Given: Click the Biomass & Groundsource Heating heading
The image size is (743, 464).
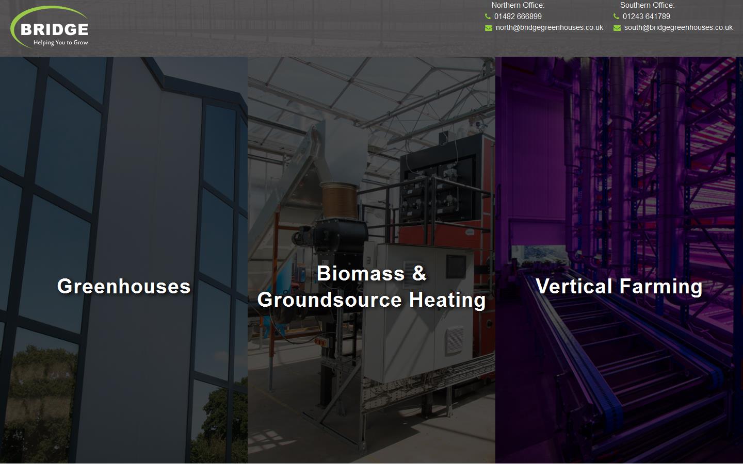Looking at the screenshot, I should [x=372, y=287].
